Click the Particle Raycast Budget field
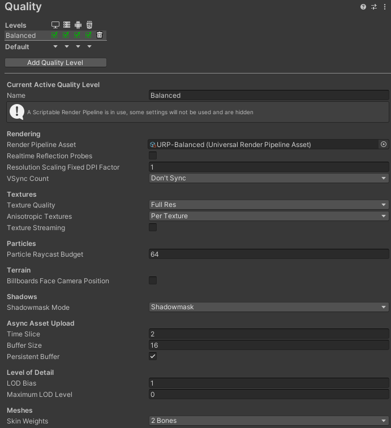This screenshot has width=391, height=428. coord(269,254)
